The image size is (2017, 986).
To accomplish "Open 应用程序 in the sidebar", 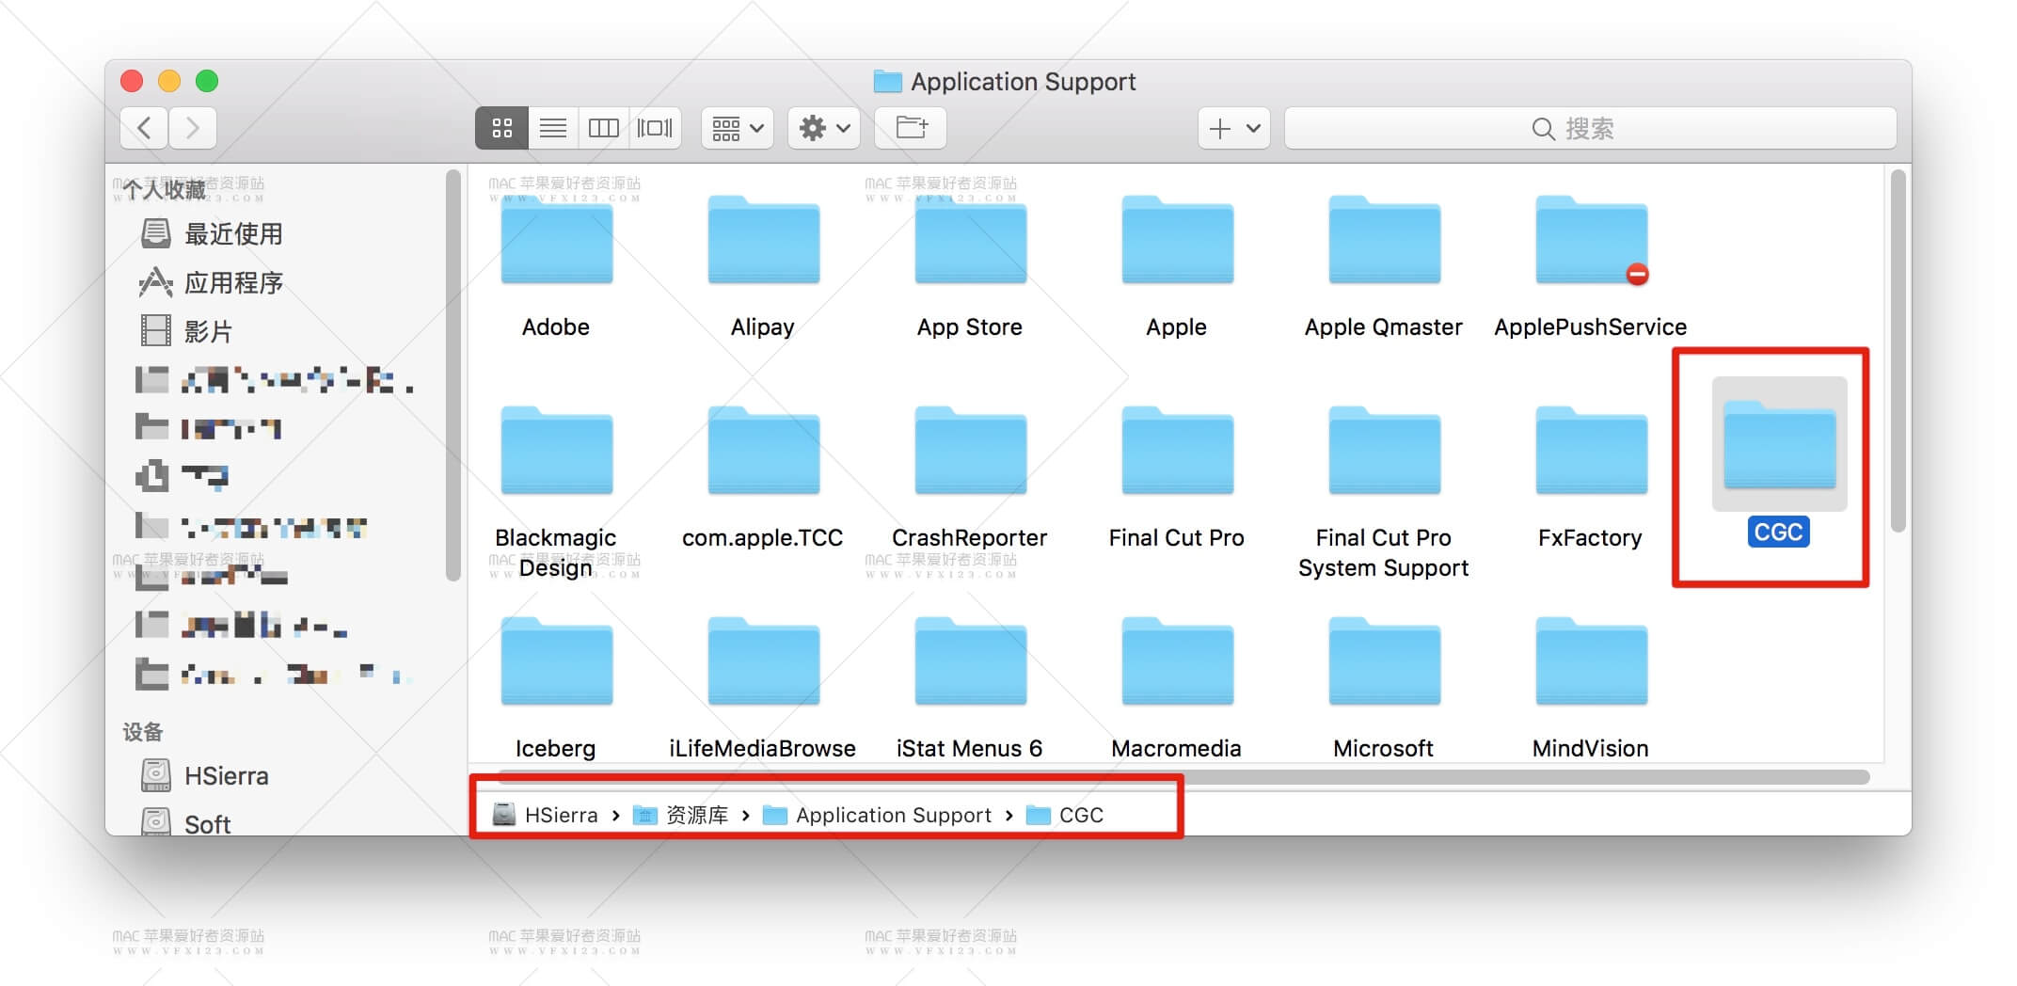I will point(212,282).
